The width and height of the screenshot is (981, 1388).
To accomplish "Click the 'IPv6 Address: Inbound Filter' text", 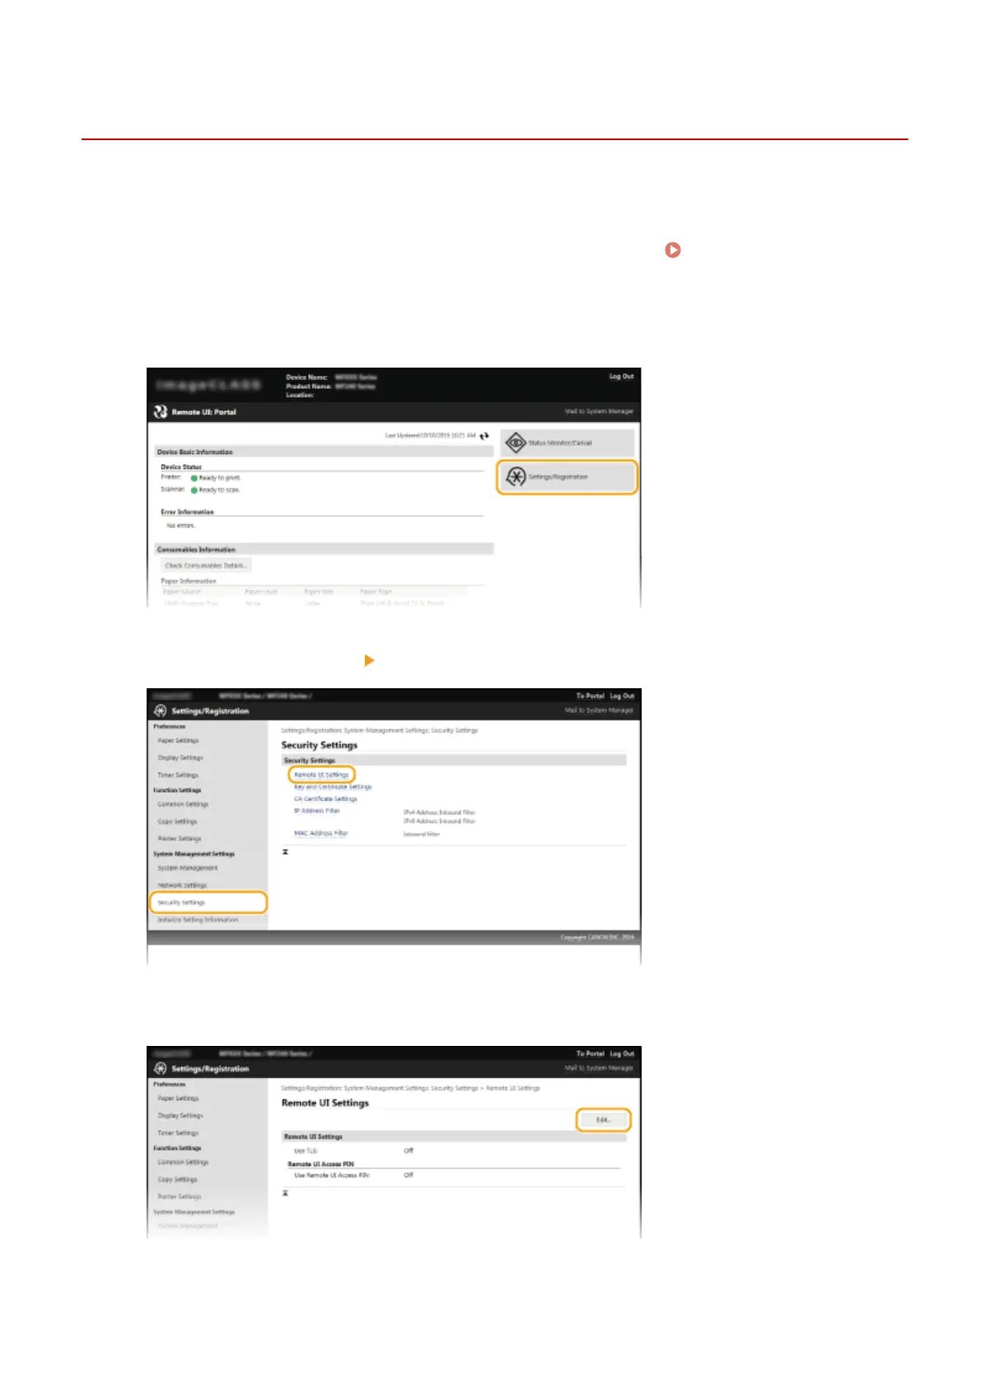I will click(439, 821).
